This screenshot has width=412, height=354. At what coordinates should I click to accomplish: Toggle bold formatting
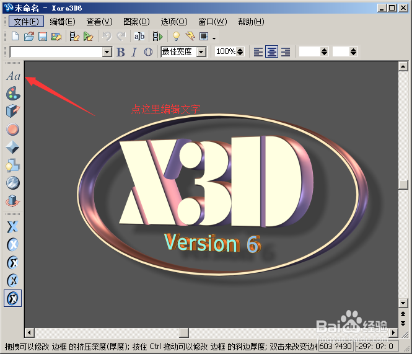click(121, 52)
